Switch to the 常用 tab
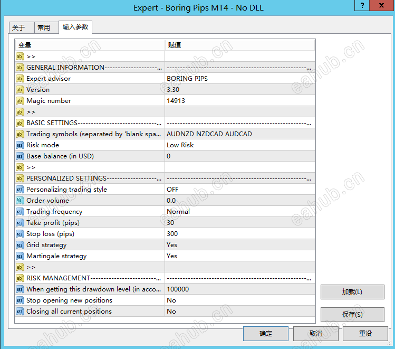The image size is (395, 349). click(46, 27)
